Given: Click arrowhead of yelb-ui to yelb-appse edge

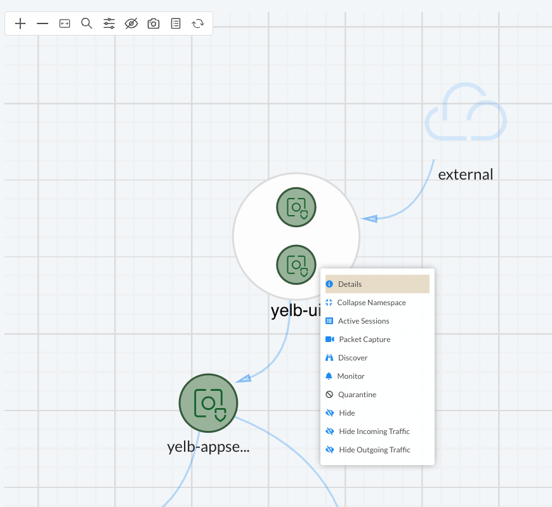Looking at the screenshot, I should click(x=244, y=378).
